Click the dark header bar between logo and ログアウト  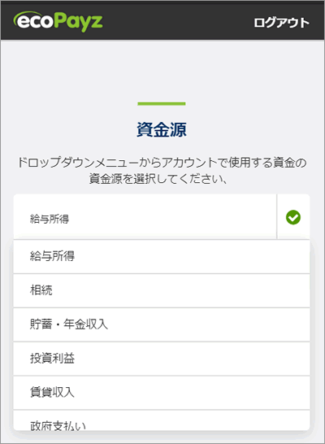[178, 20]
